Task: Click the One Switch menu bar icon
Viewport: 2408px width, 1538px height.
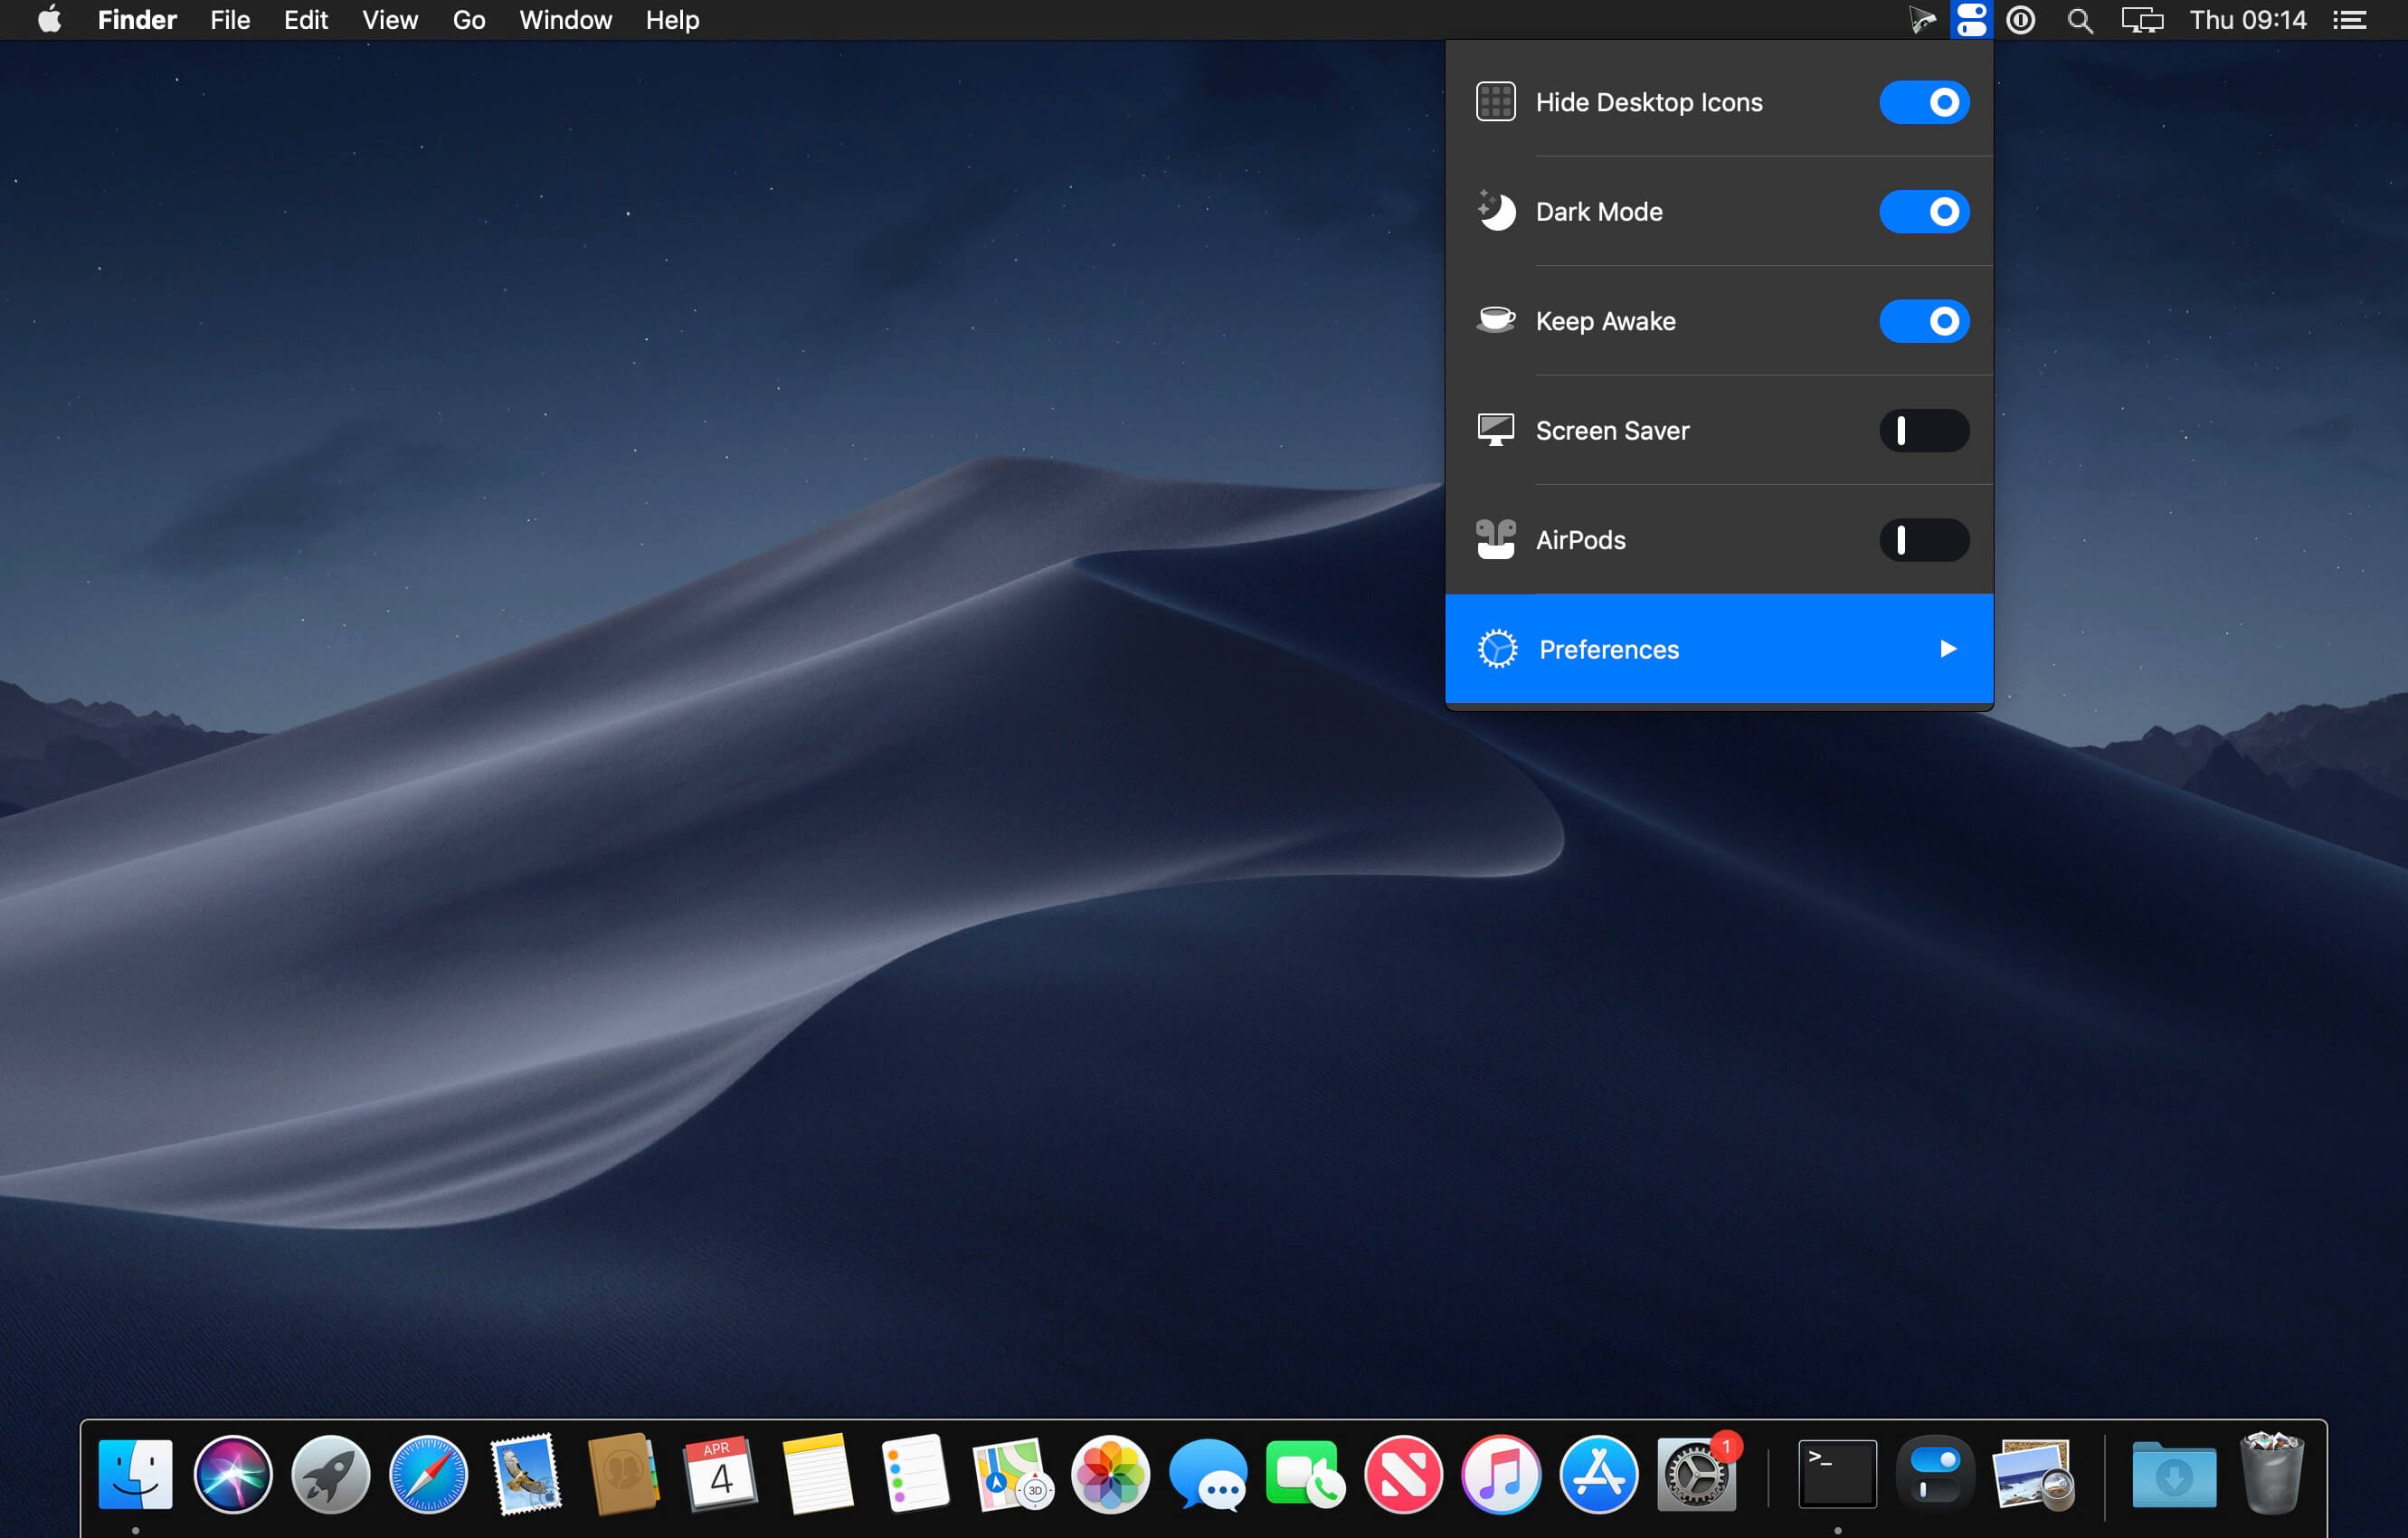Action: click(1970, 20)
